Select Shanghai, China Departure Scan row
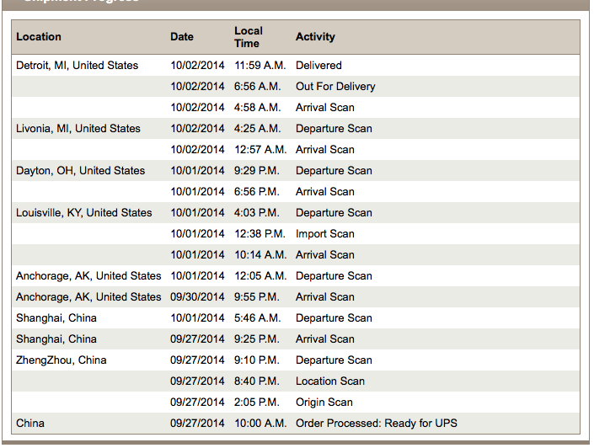The image size is (594, 448). click(x=296, y=317)
